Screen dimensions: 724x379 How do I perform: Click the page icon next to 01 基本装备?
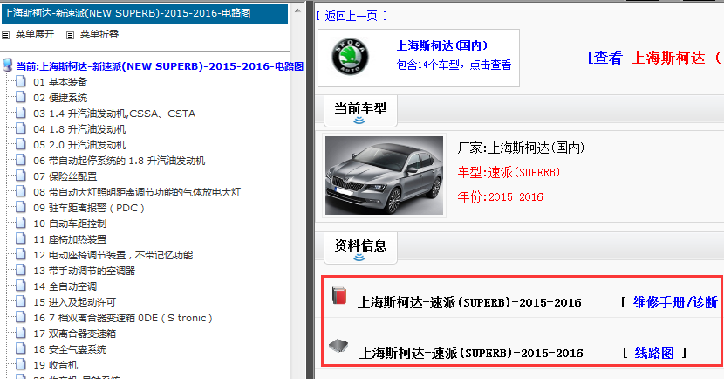pyautogui.click(x=20, y=82)
